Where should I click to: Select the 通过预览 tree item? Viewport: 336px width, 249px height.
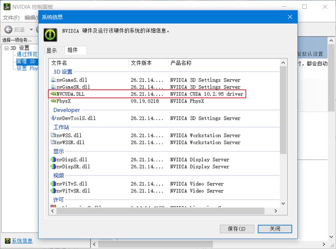(x=27, y=54)
